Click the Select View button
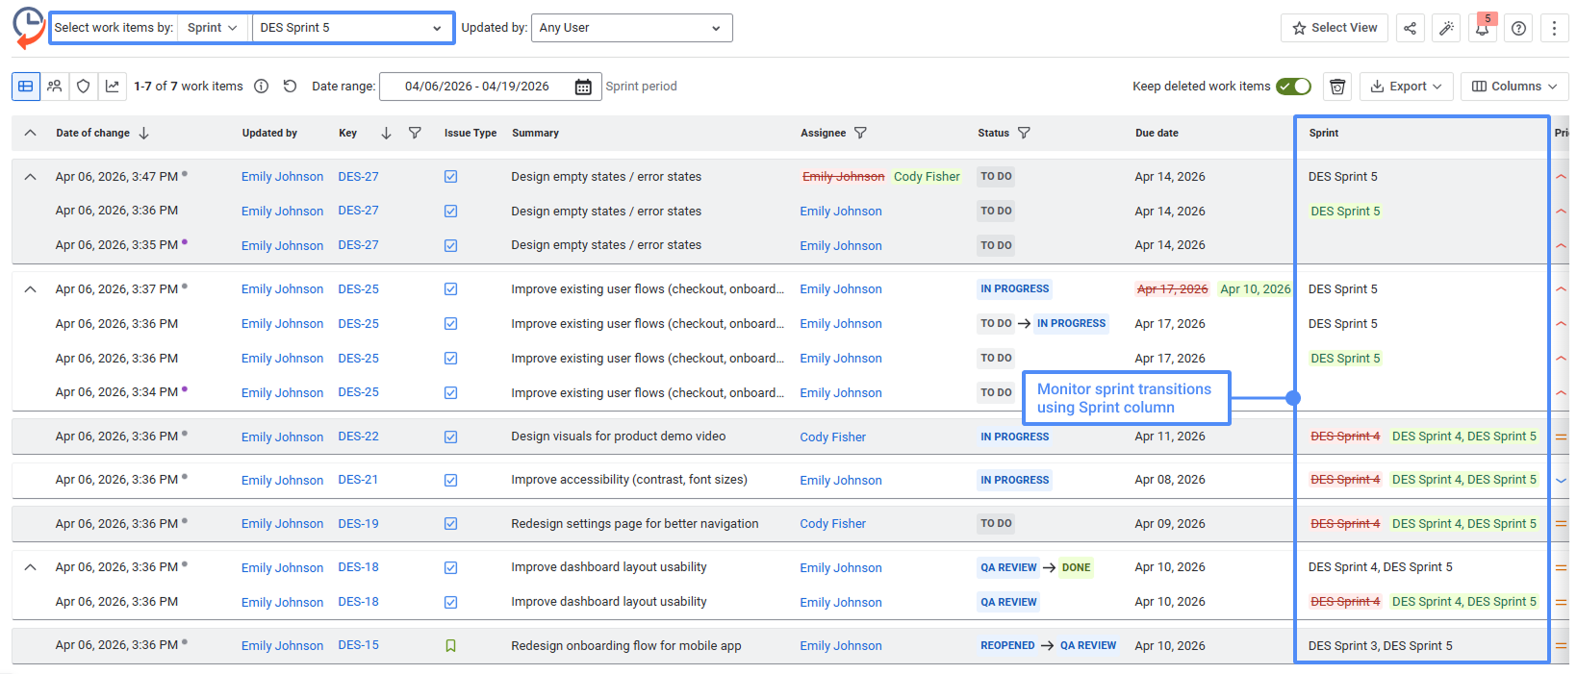The image size is (1577, 674). point(1335,28)
